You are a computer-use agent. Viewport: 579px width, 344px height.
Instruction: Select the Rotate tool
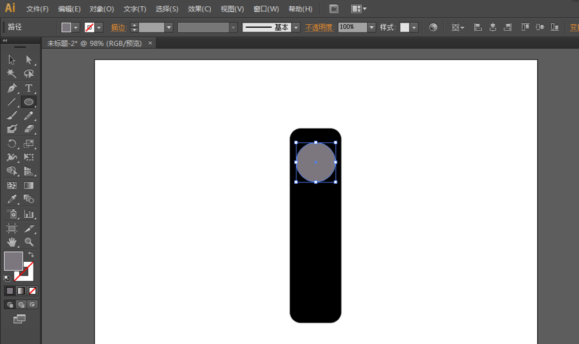12,144
